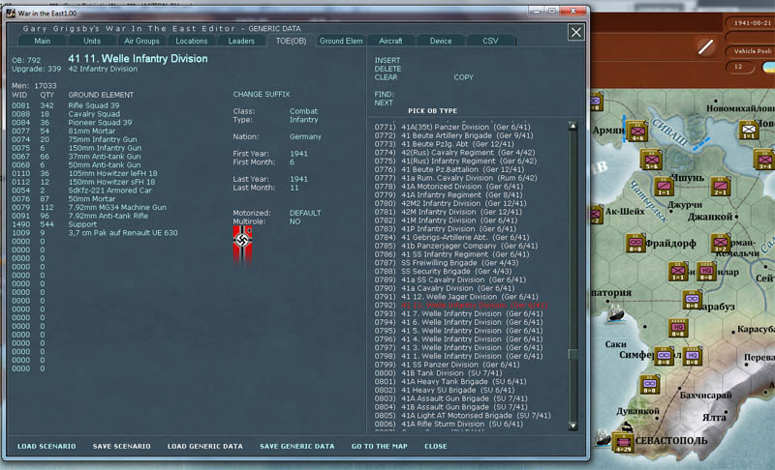Click FIND: command

(384, 94)
